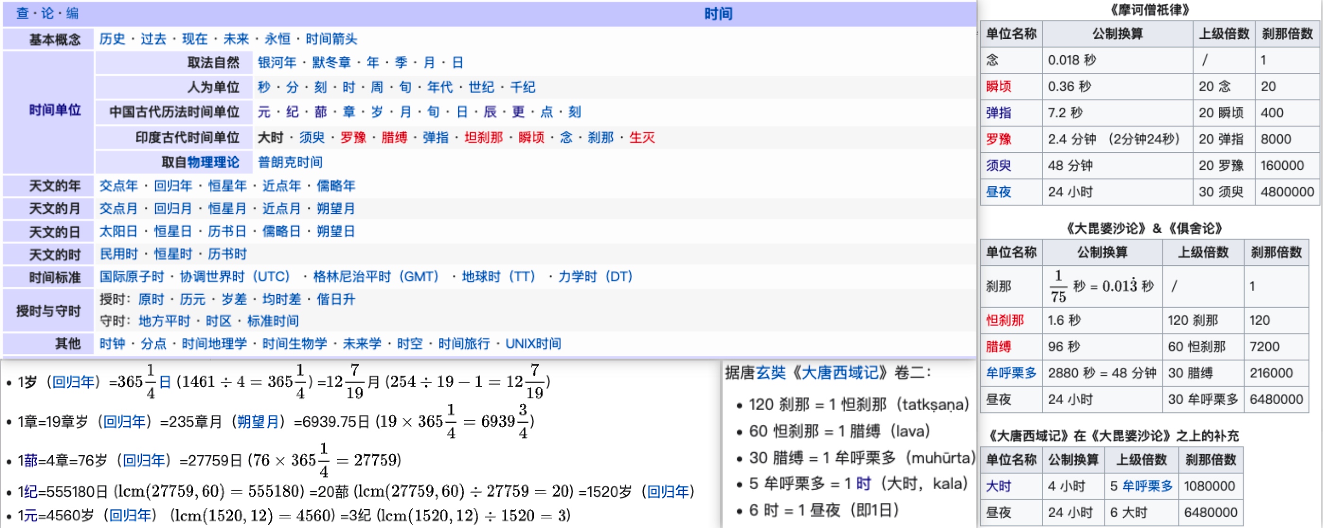Open the red 罗豫 link in navbox
Image resolution: width=1323 pixels, height=528 pixels.
click(x=353, y=138)
